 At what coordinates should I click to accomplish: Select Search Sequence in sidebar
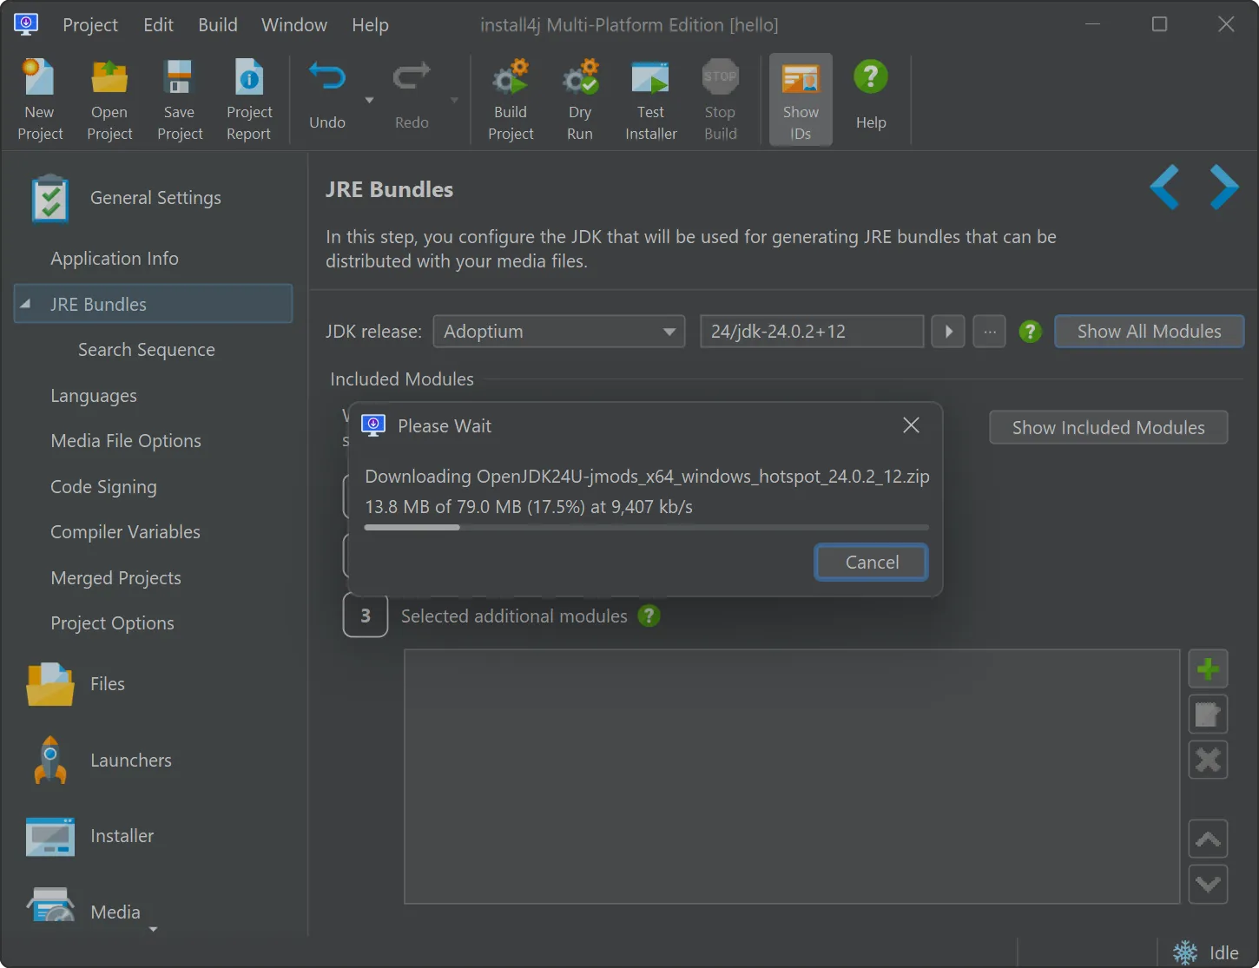(x=147, y=350)
